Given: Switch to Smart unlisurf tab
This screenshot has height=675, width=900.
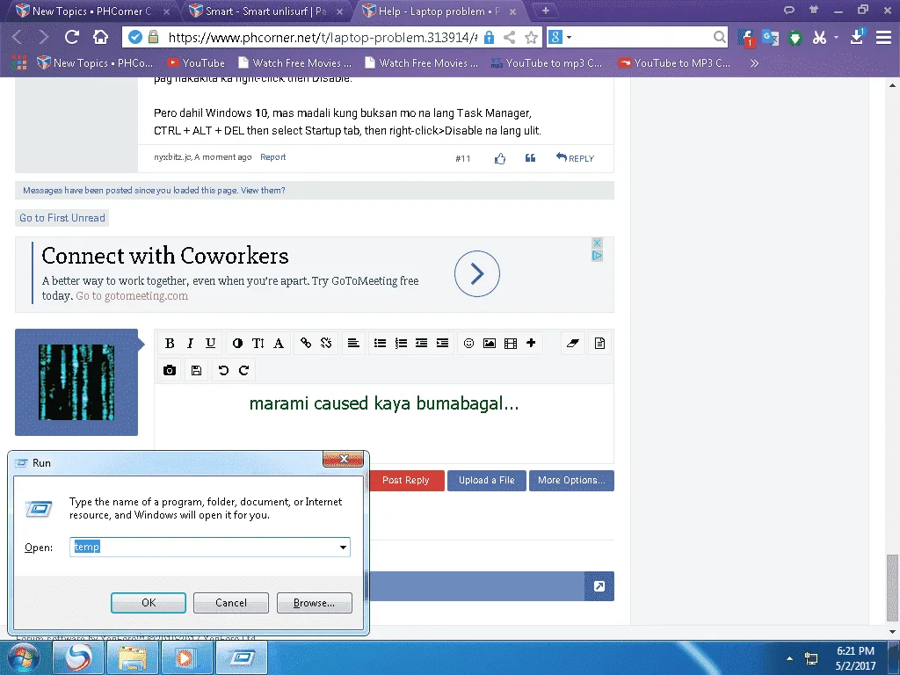Looking at the screenshot, I should 265,11.
